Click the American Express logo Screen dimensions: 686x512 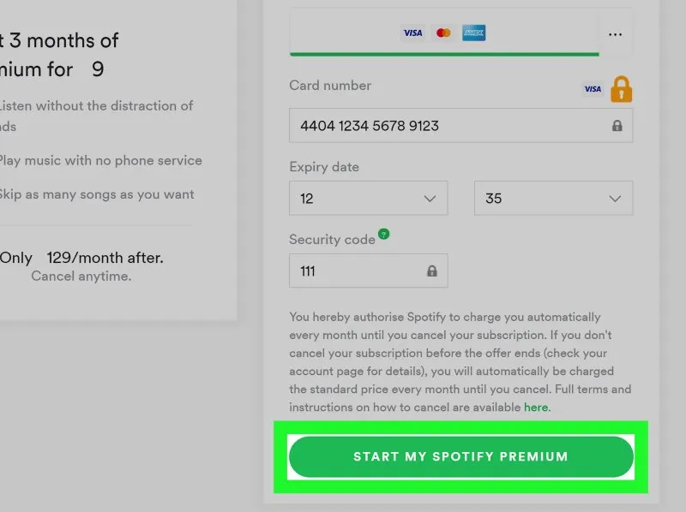coord(473,33)
